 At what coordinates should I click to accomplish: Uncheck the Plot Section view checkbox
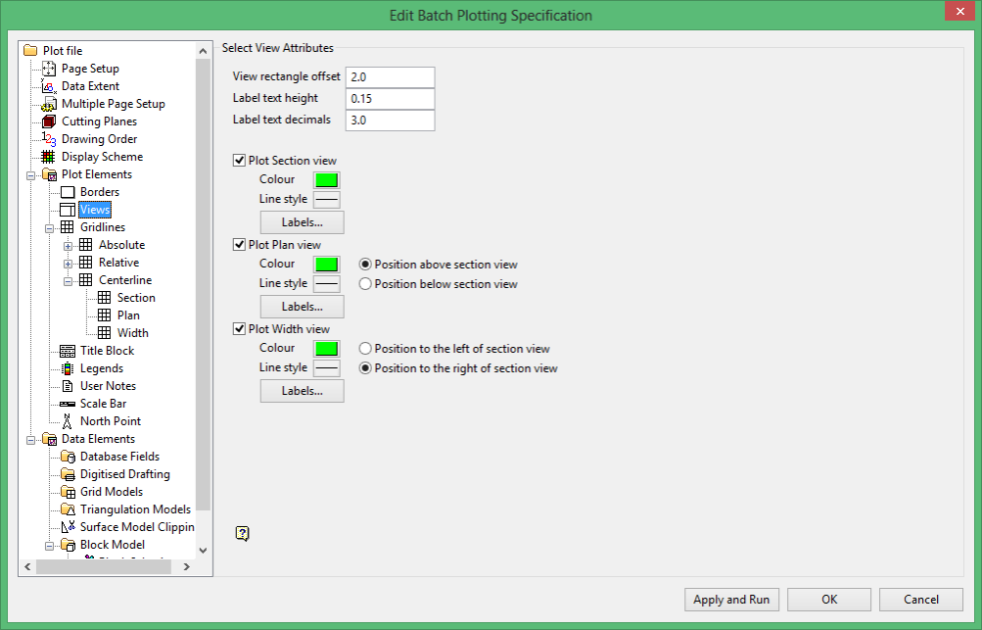pos(239,161)
